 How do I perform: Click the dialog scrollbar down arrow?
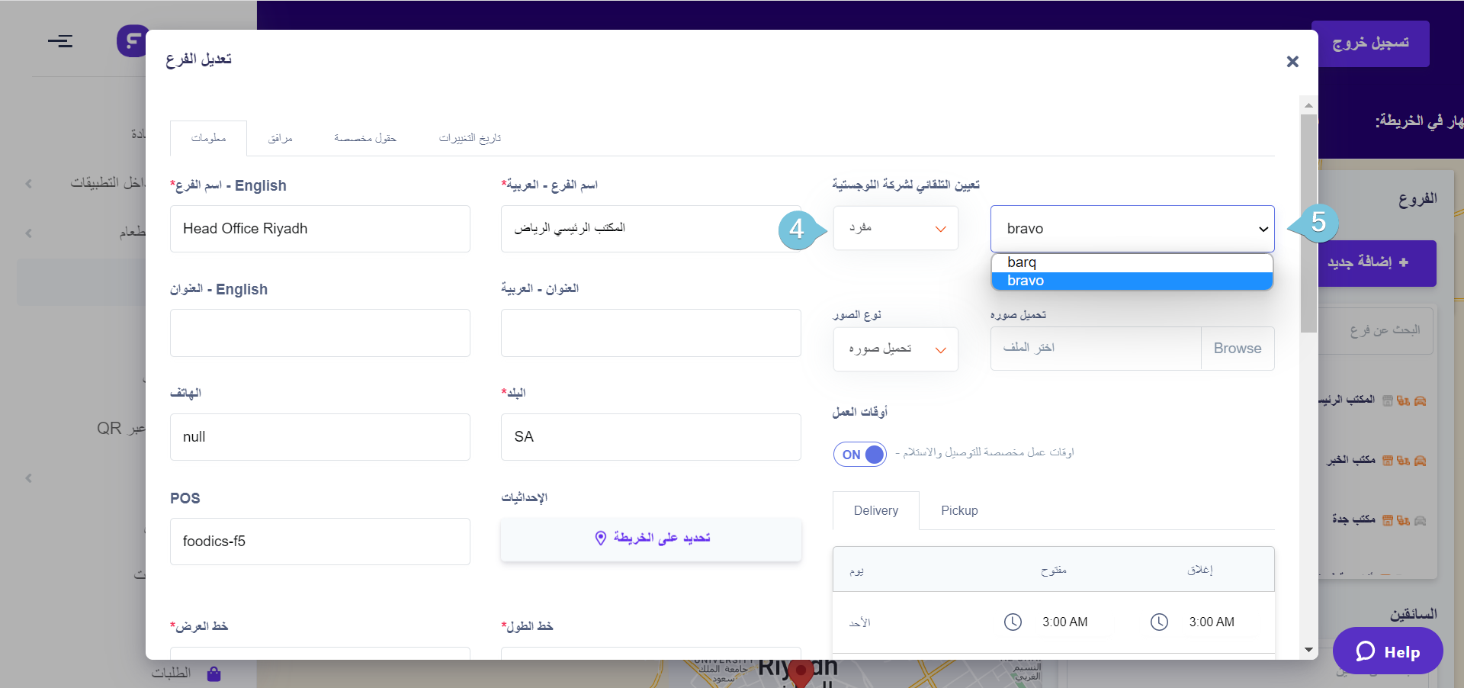(1308, 650)
